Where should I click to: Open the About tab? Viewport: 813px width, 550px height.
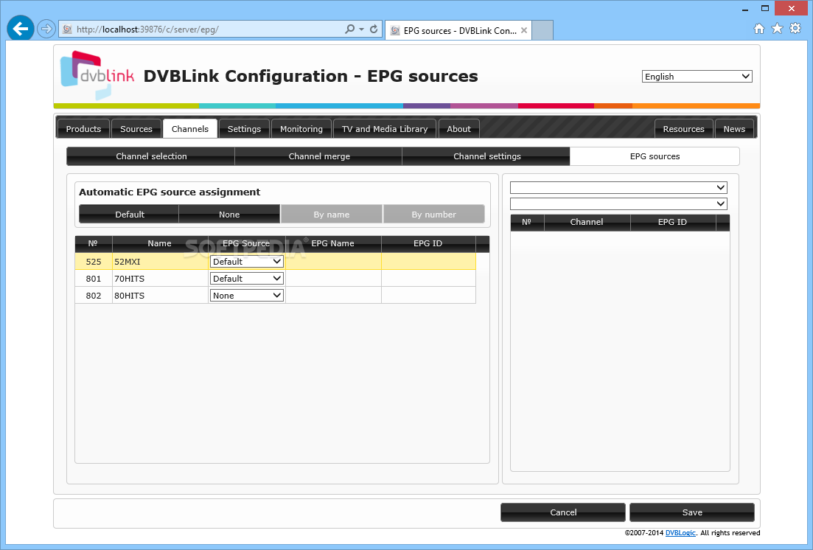click(459, 129)
